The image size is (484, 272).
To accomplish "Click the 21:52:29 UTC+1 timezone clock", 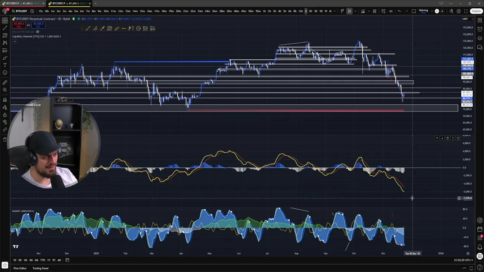I will tap(464, 260).
